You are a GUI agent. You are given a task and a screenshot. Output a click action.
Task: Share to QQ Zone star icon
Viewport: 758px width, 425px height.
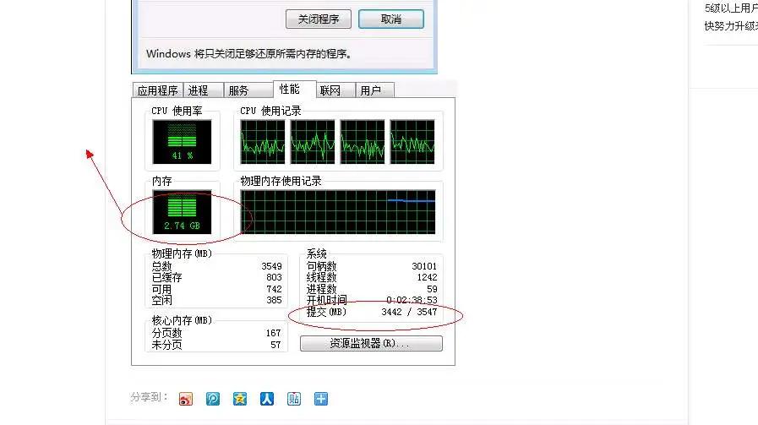coord(241,399)
